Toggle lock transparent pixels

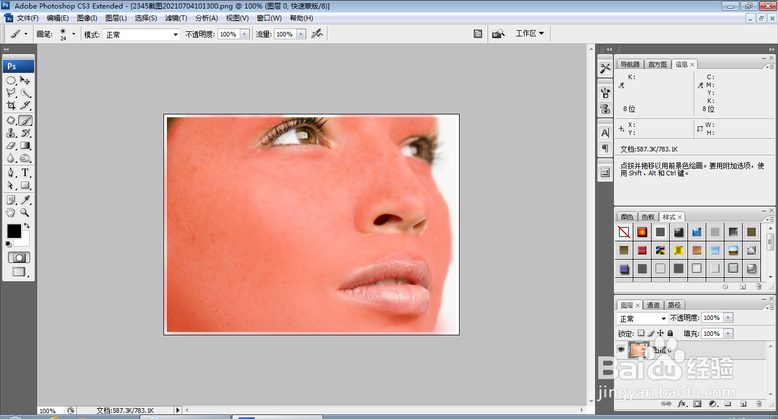coord(641,333)
